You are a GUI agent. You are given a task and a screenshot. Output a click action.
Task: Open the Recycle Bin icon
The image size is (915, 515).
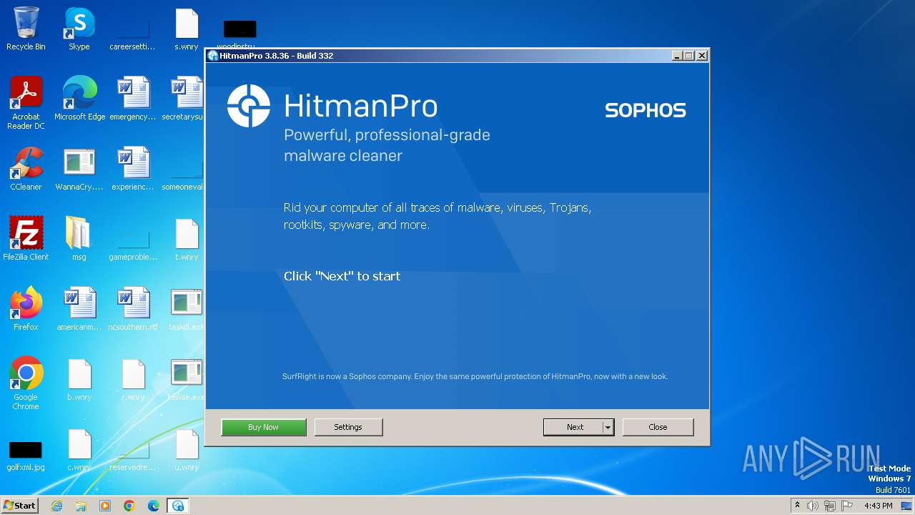click(x=26, y=29)
